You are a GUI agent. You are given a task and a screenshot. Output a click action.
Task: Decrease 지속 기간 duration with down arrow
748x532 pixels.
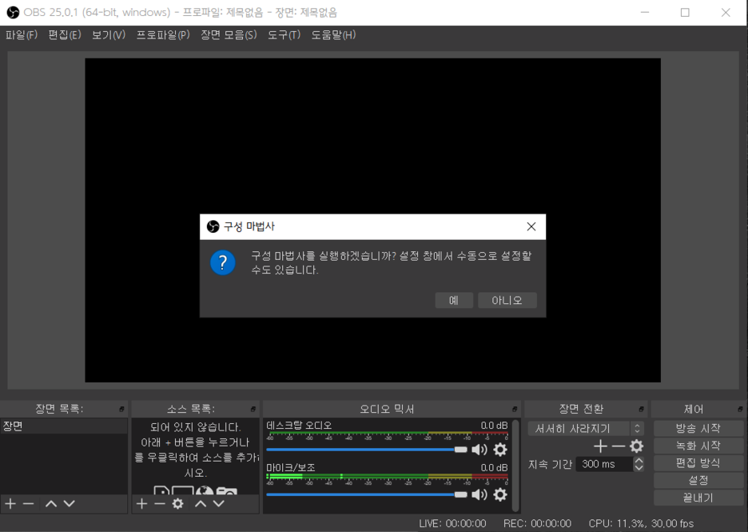click(x=639, y=467)
